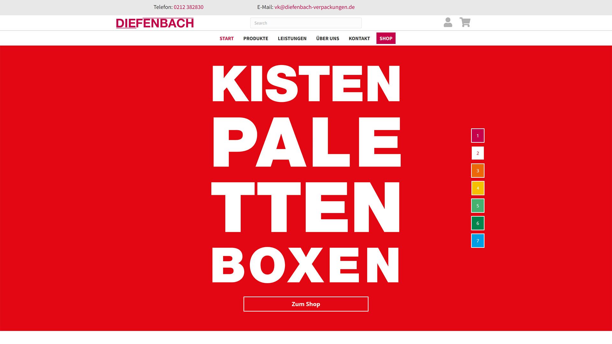Open the PRODUKTE menu item
Image resolution: width=612 pixels, height=344 pixels.
(256, 38)
